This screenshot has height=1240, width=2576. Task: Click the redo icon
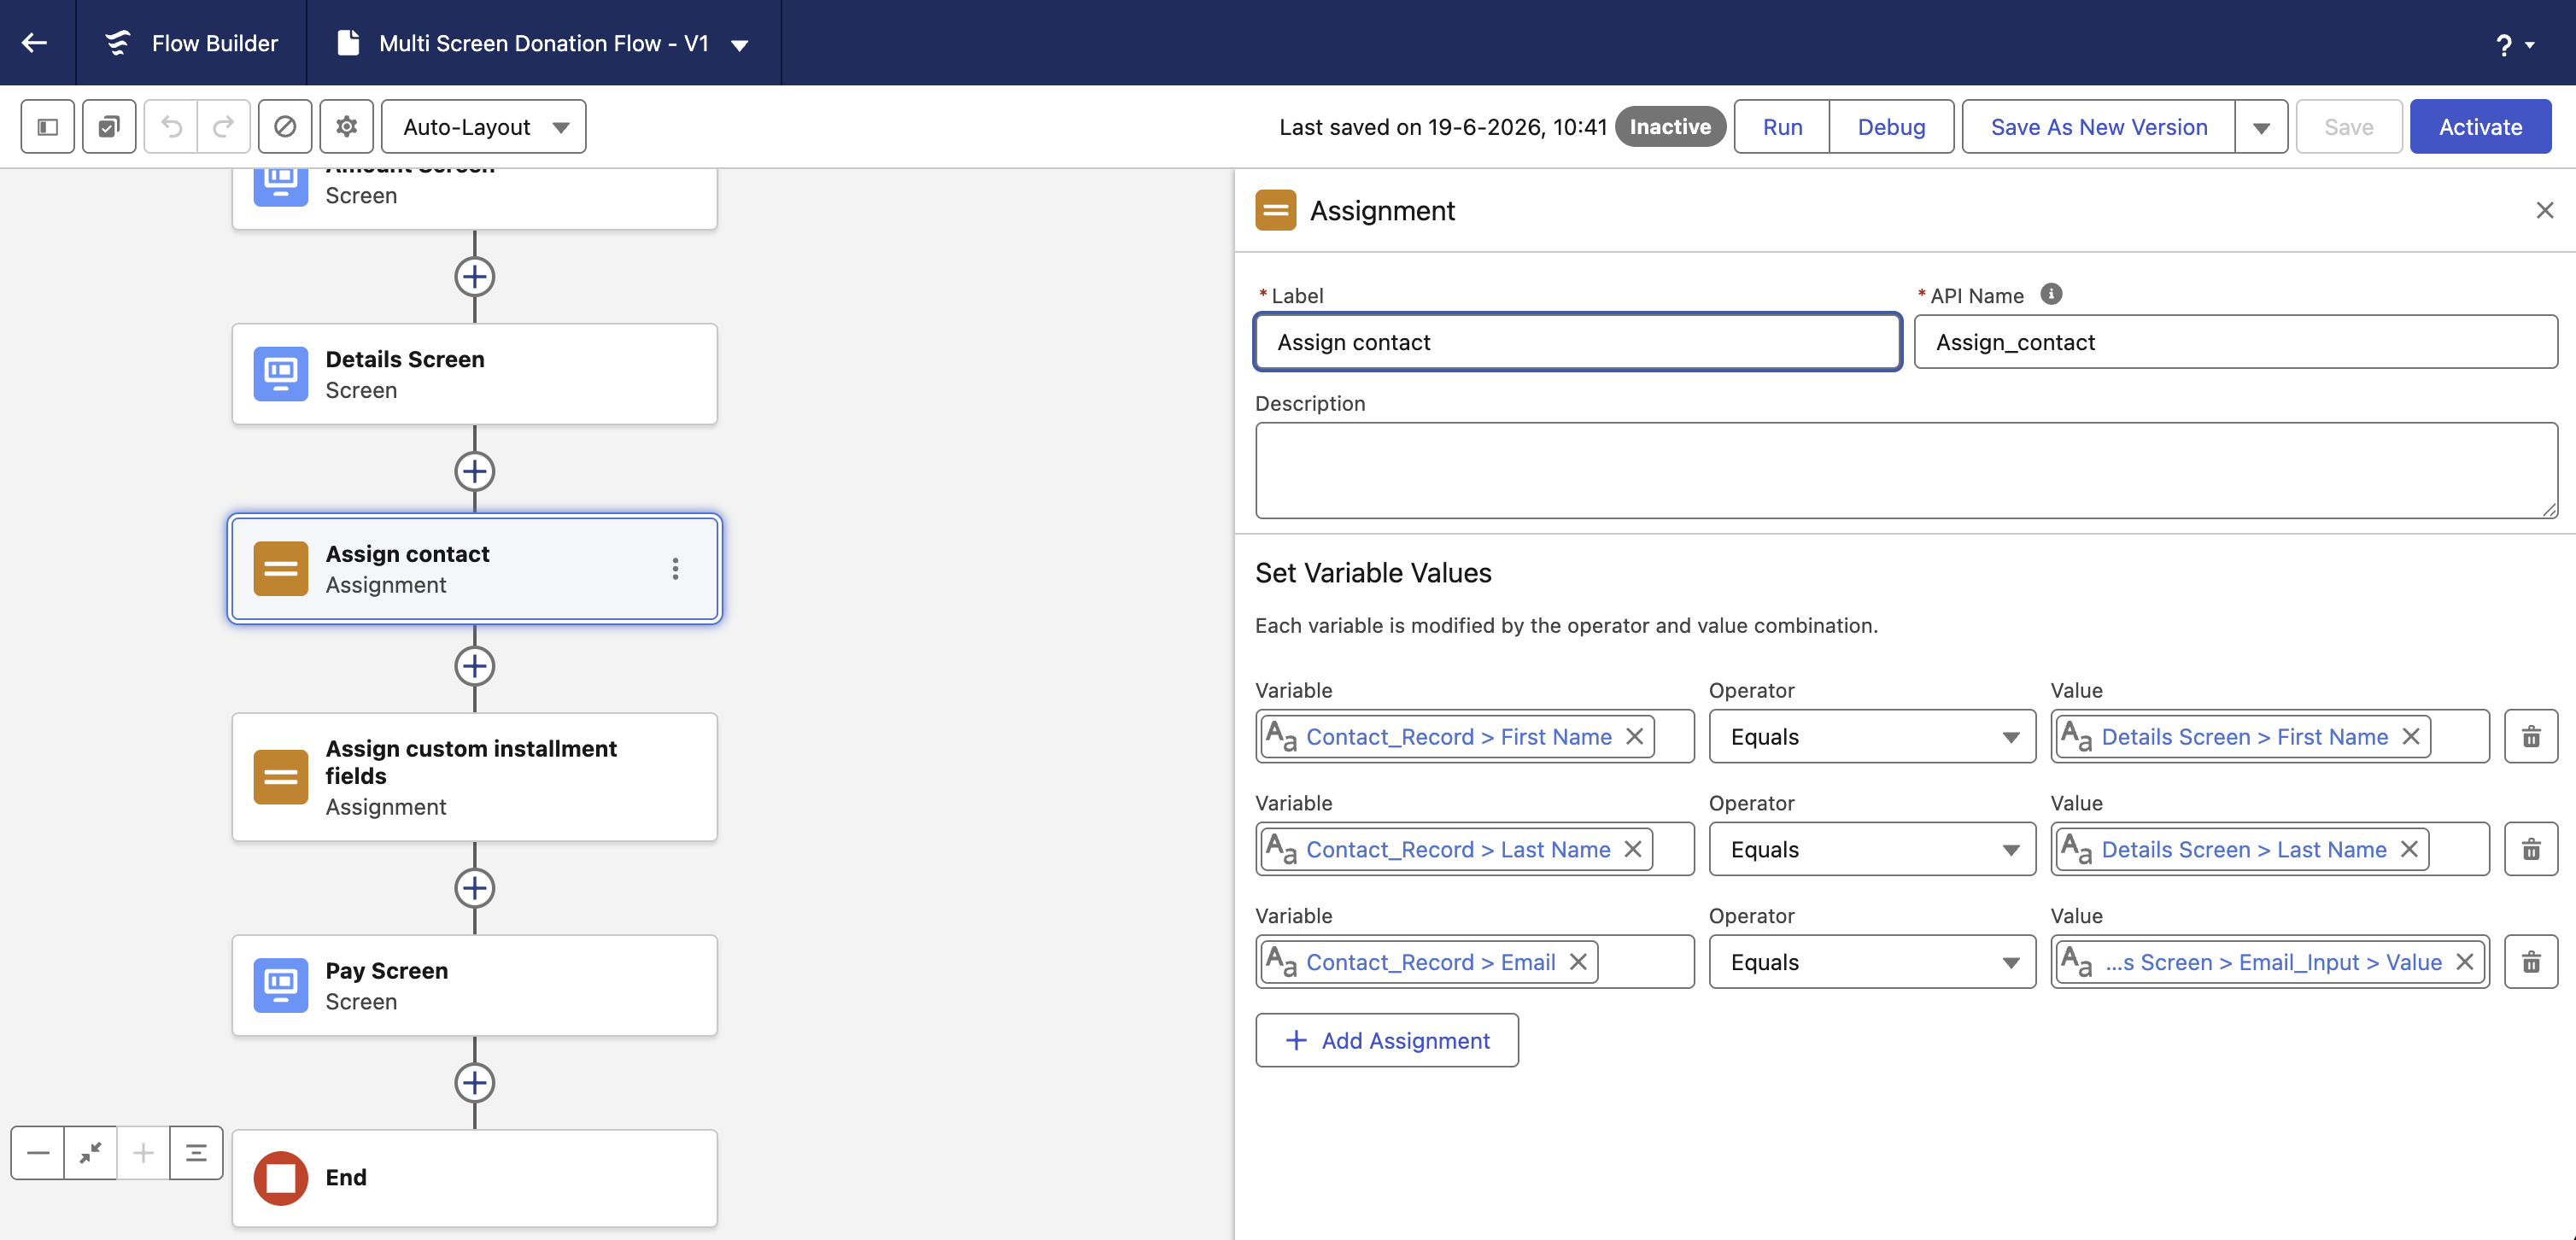pyautogui.click(x=223, y=127)
